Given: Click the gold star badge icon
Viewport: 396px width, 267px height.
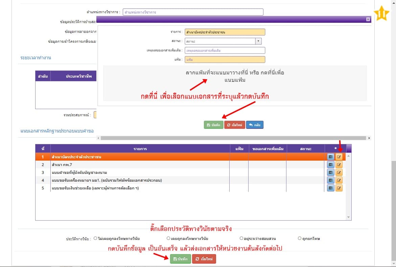Looking at the screenshot, I should tap(381, 14).
